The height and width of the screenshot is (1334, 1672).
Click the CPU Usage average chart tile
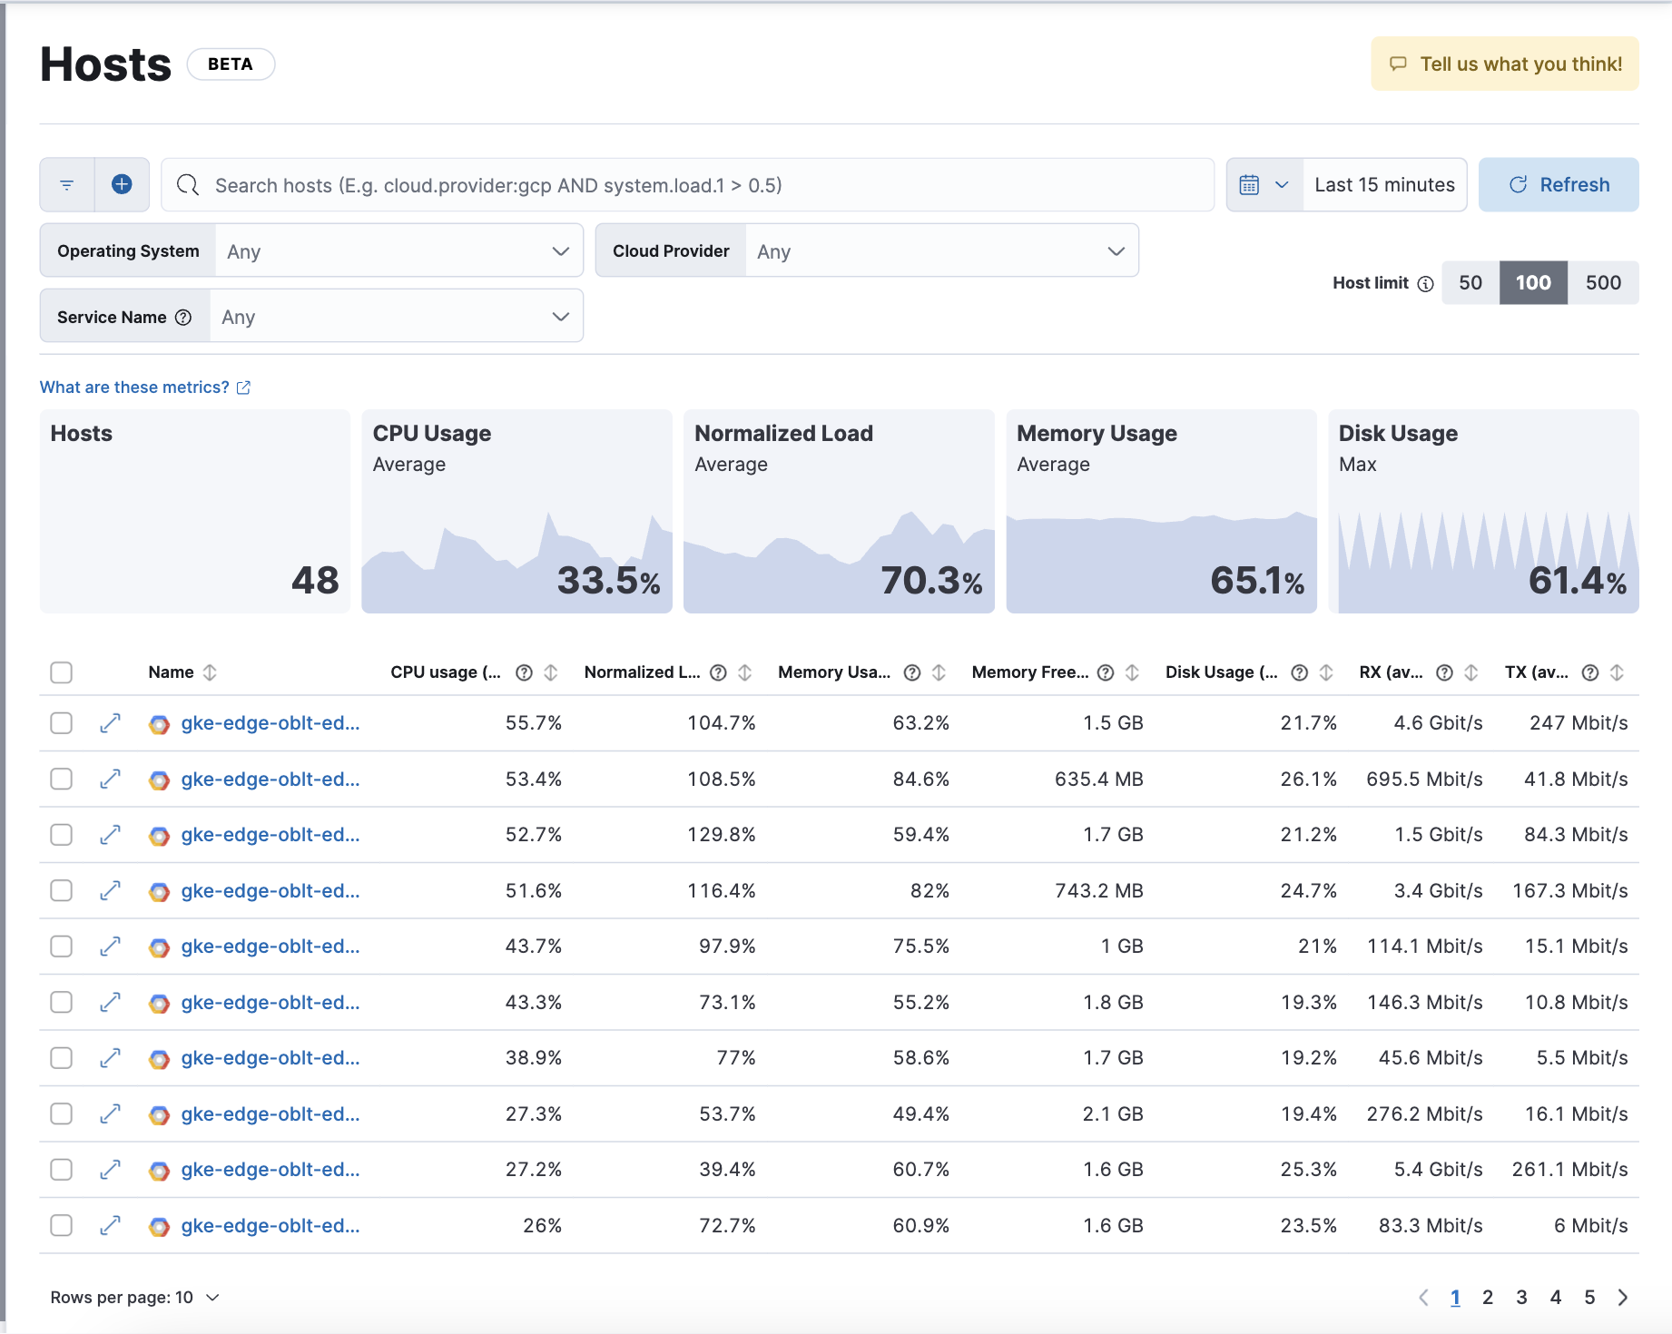(x=516, y=512)
